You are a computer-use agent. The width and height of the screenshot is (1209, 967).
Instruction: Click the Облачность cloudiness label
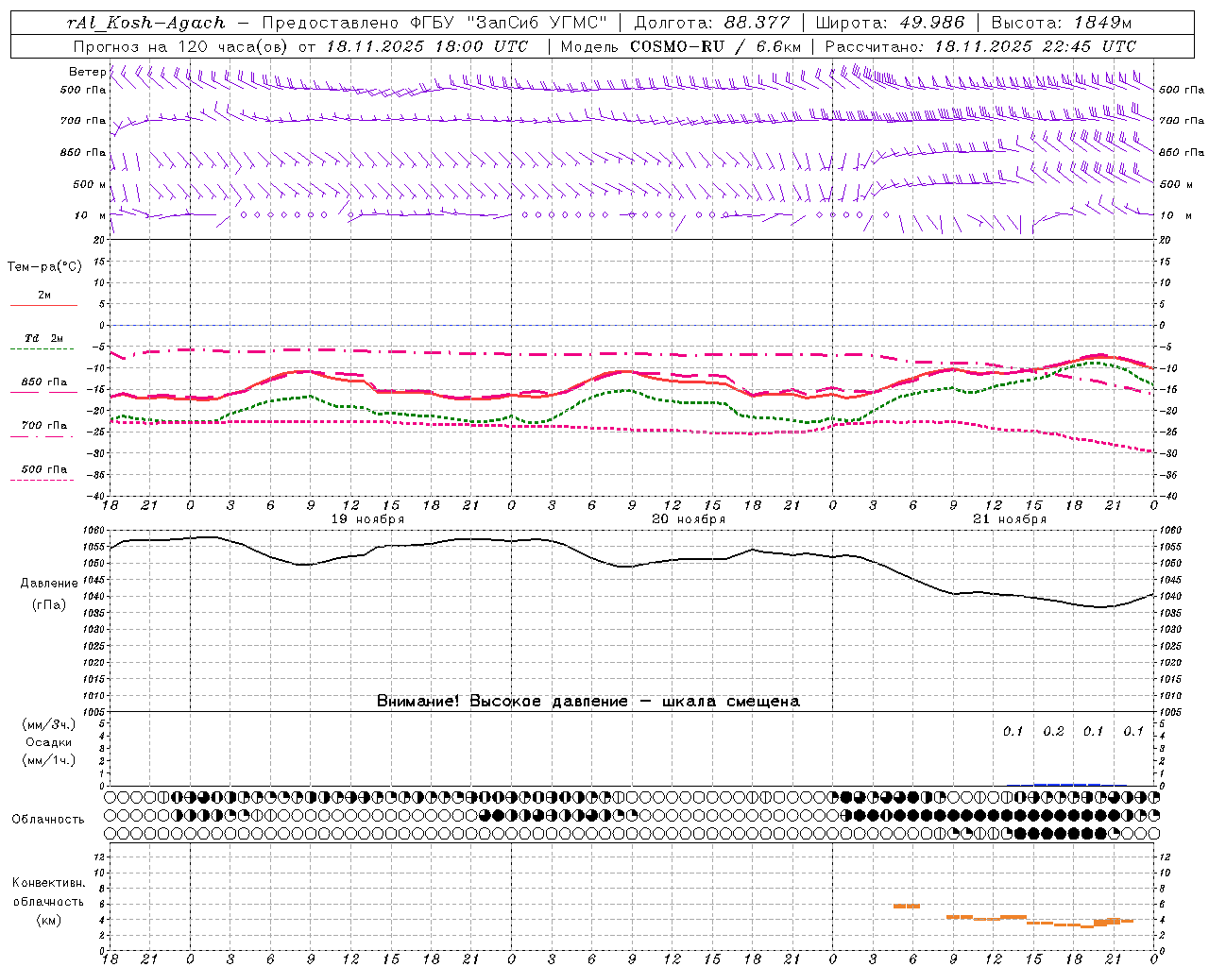point(48,819)
